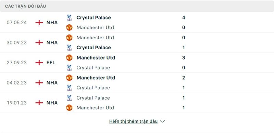Select the CÁC TRẬN ĐỐI ĐẦU header
The height and width of the screenshot is (133, 274).
coord(25,6)
